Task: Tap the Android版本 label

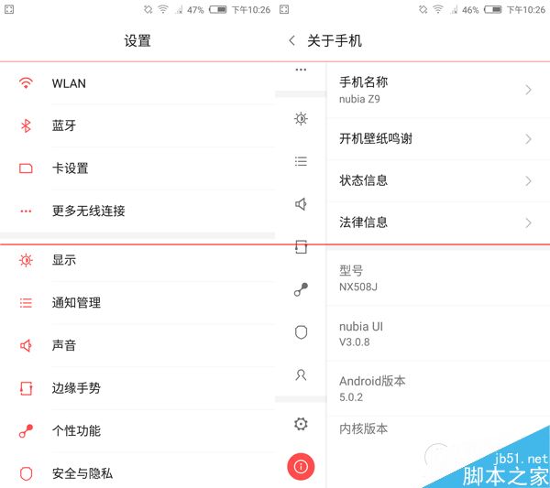Action: click(x=372, y=381)
